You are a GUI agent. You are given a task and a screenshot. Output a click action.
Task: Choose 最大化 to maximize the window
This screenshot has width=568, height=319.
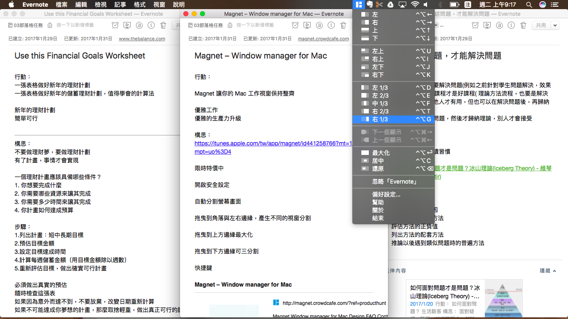393,153
